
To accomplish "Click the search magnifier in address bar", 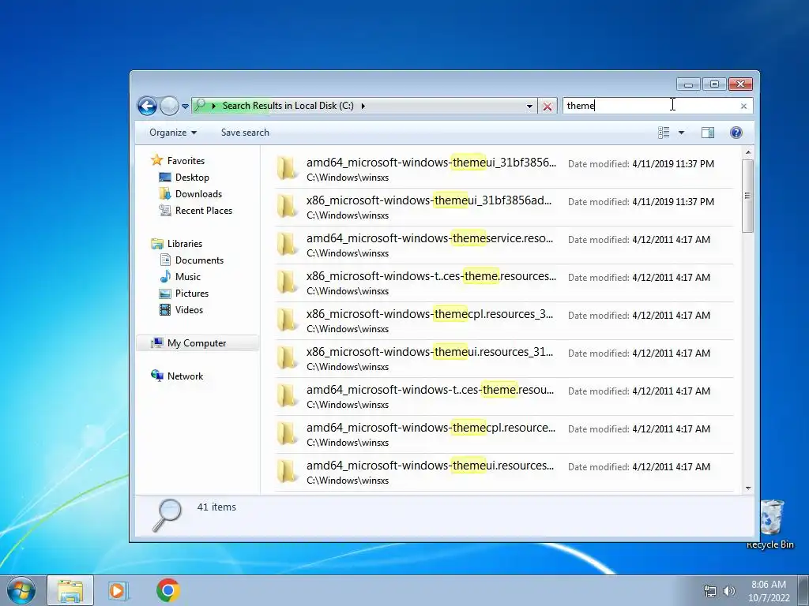I will pos(200,105).
